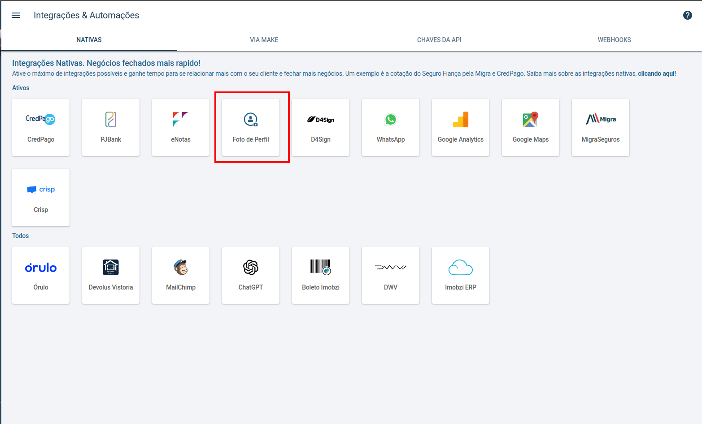Open the help question mark icon
The height and width of the screenshot is (424, 702).
(x=687, y=15)
